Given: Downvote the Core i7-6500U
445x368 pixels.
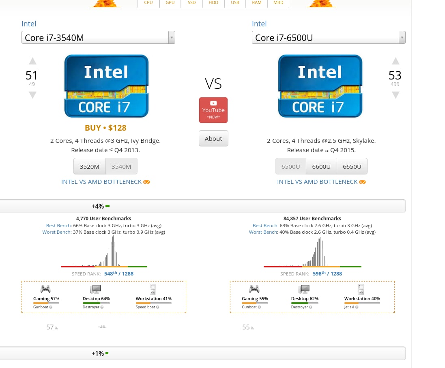Looking at the screenshot, I should point(396,95).
